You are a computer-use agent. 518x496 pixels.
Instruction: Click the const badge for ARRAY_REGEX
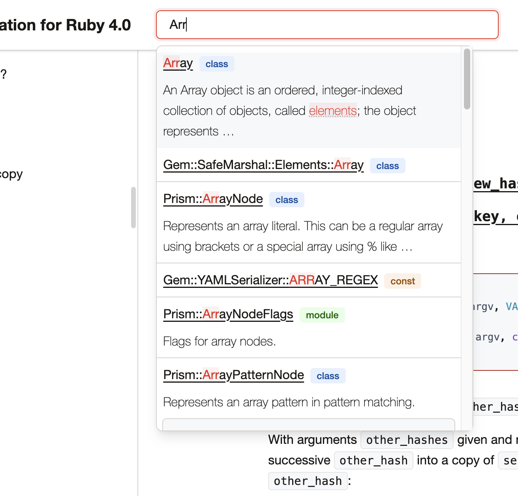402,281
